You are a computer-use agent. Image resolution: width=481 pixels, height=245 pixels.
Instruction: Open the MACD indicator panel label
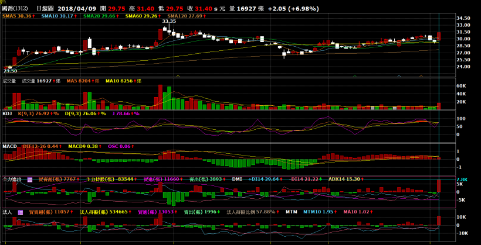click(x=9, y=146)
